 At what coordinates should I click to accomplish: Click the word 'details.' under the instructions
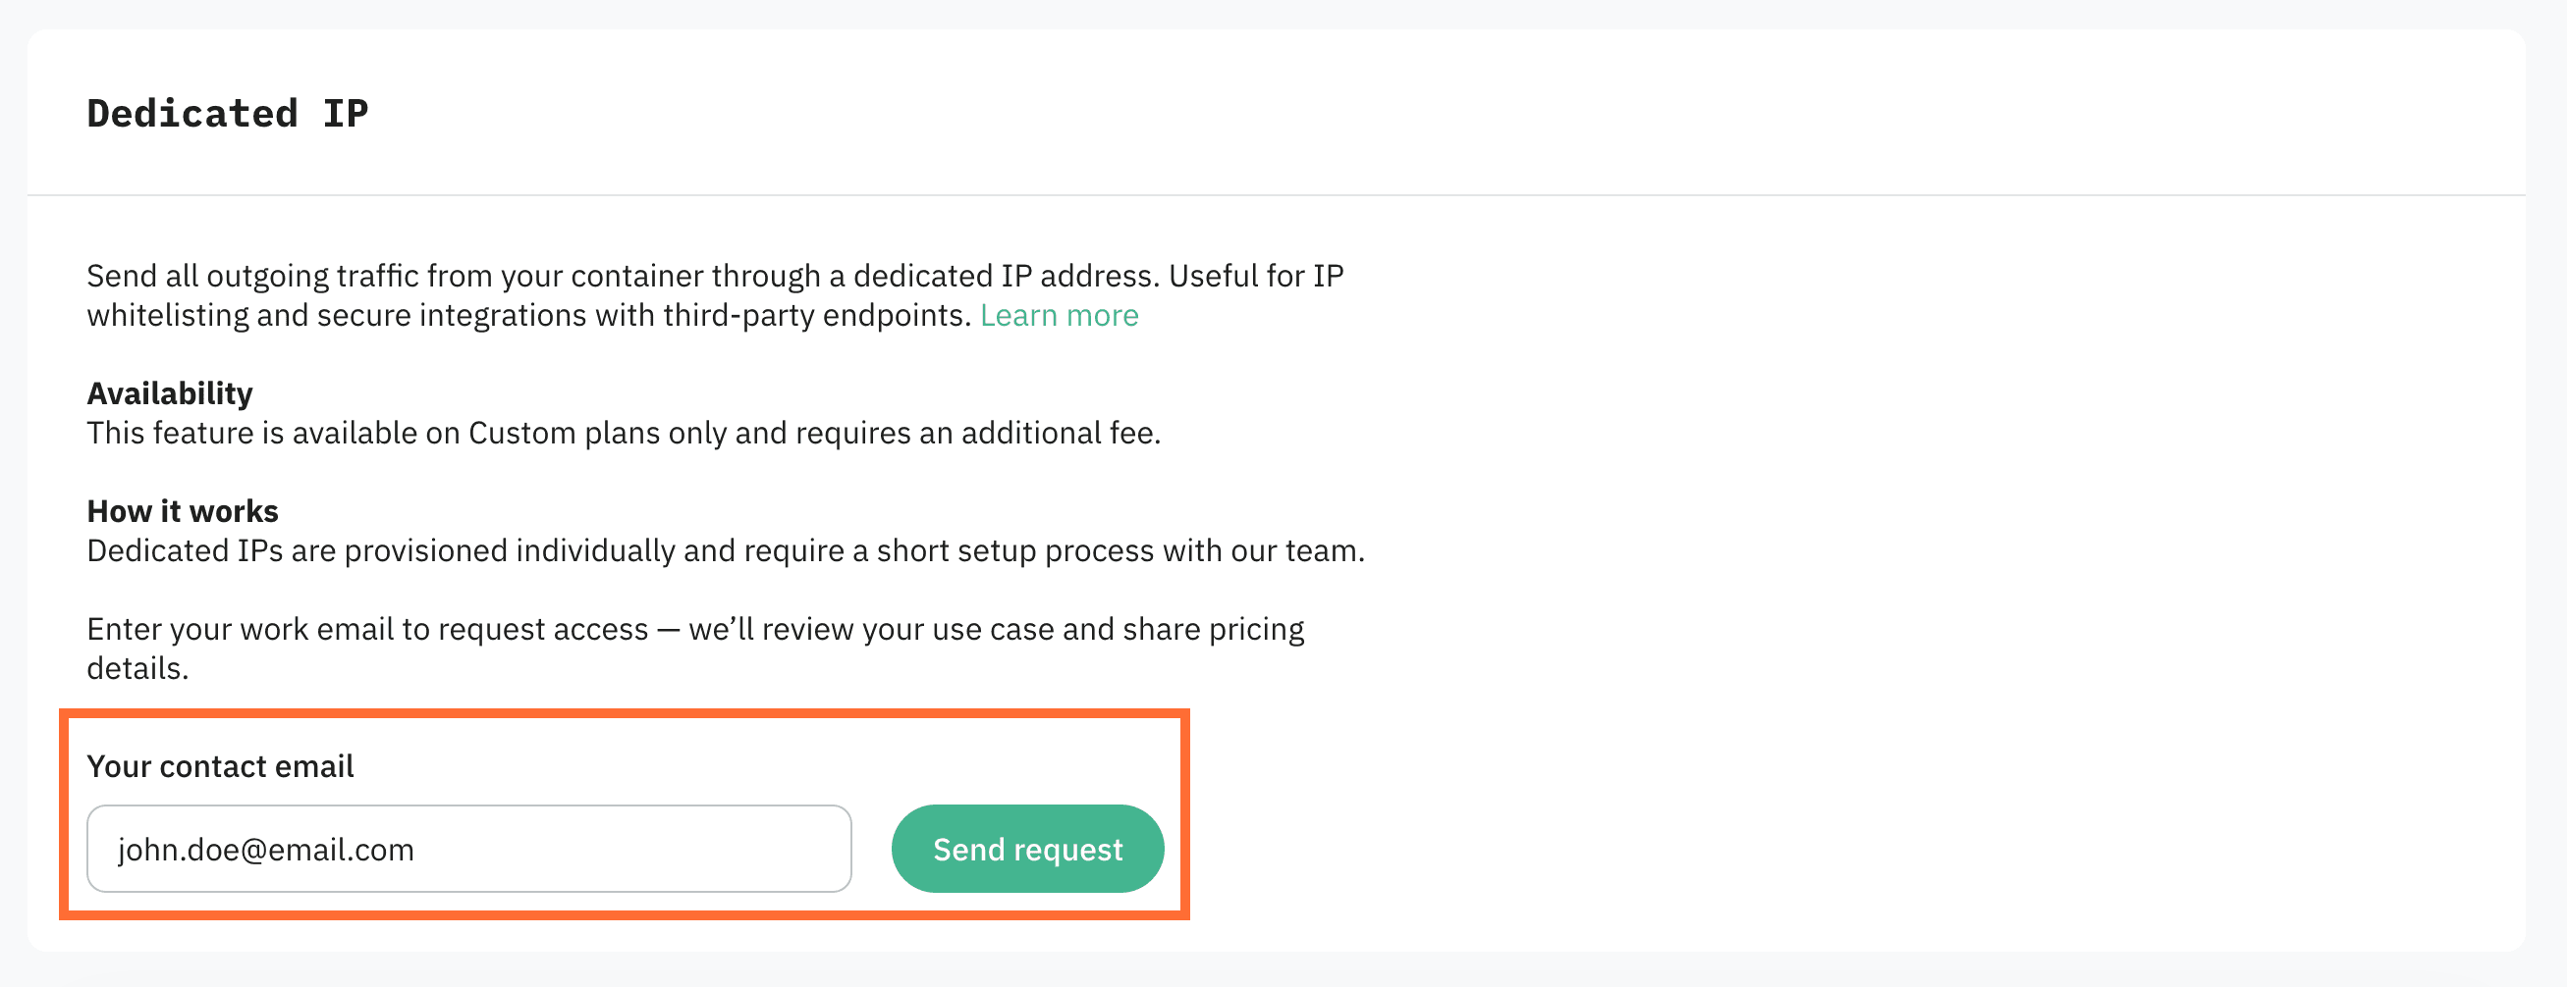[137, 668]
